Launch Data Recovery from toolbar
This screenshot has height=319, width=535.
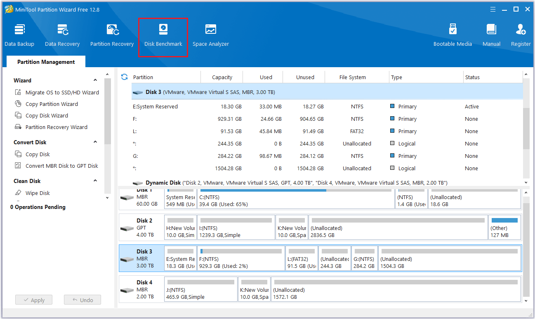click(x=62, y=35)
